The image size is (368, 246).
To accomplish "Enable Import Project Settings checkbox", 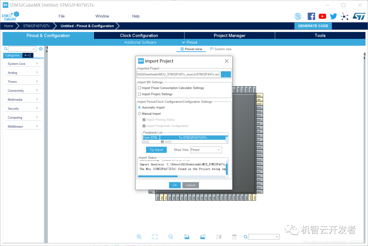I will (x=139, y=94).
